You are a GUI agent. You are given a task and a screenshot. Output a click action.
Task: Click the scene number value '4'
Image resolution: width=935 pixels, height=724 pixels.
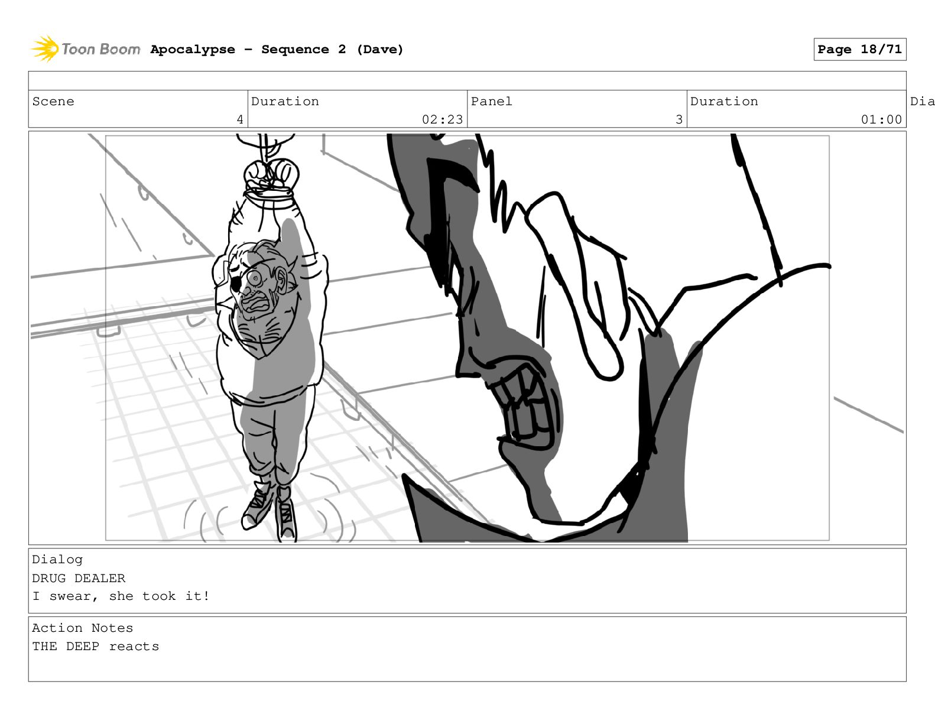click(x=240, y=119)
